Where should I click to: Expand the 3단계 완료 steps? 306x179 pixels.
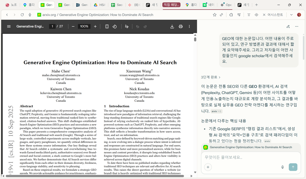pyautogui.click(x=211, y=77)
